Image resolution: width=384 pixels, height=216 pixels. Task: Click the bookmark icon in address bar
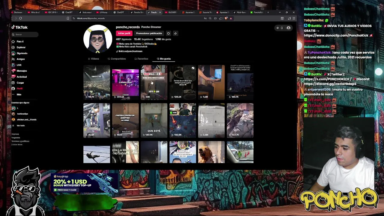click(68, 18)
